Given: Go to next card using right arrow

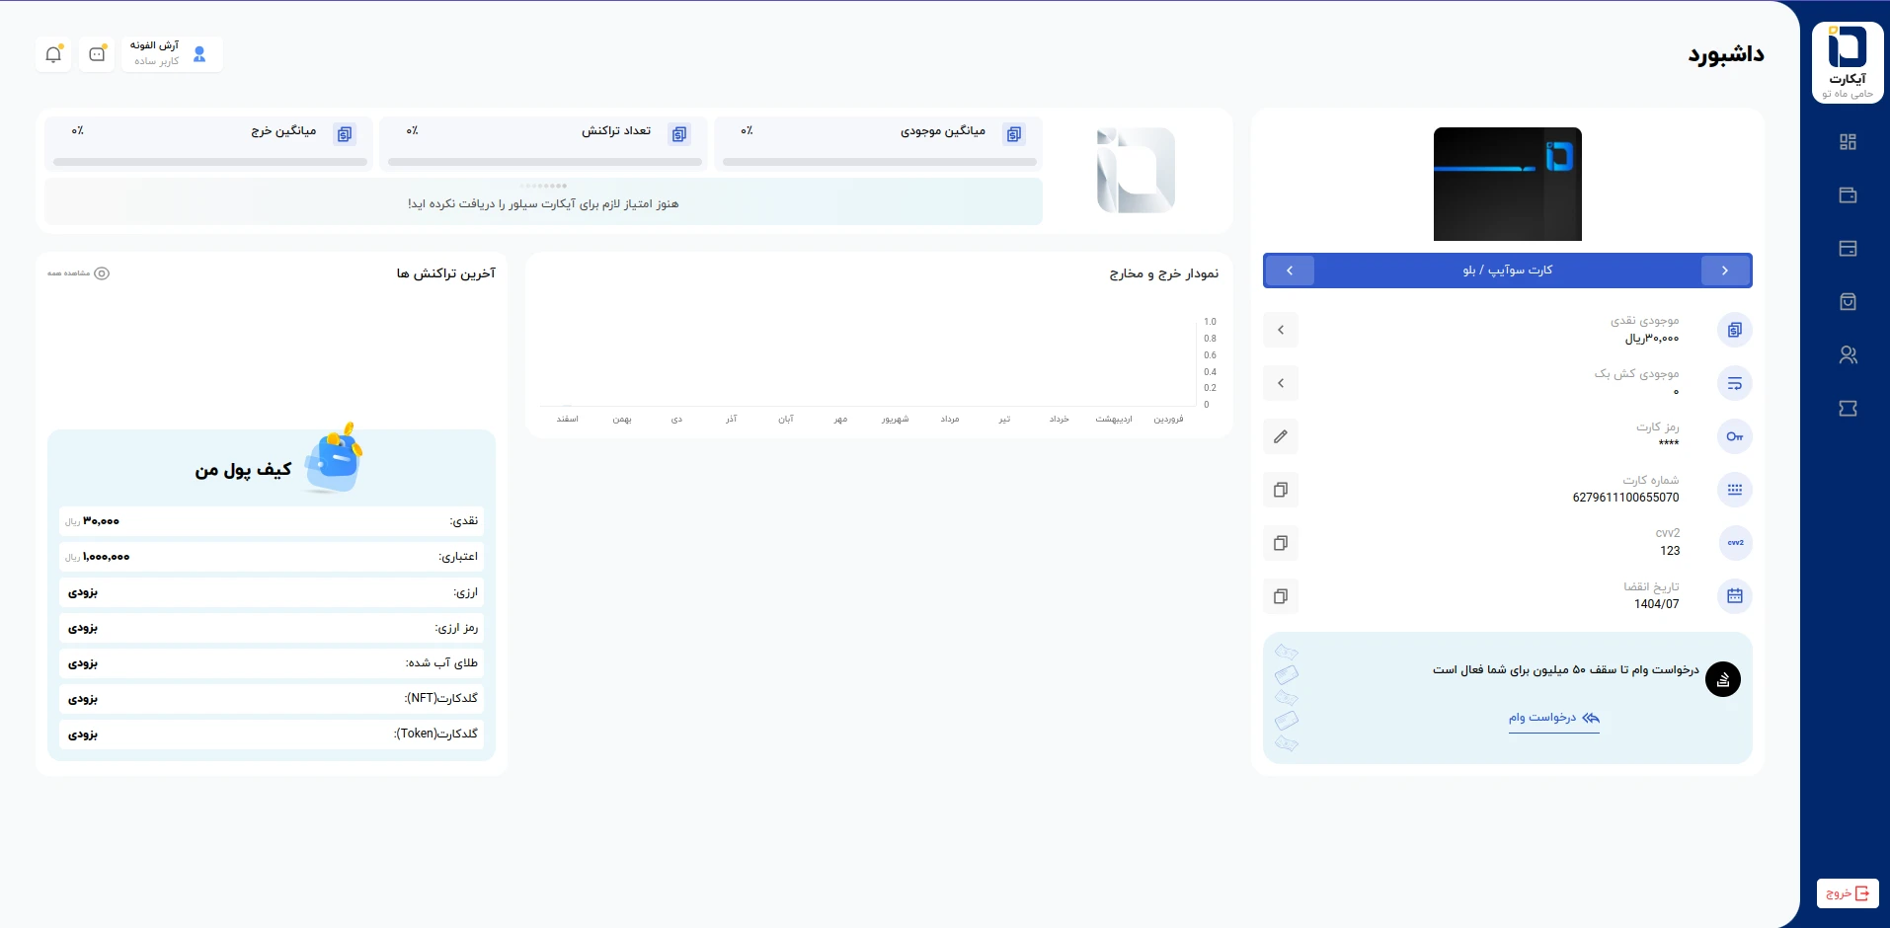Looking at the screenshot, I should (x=1725, y=271).
